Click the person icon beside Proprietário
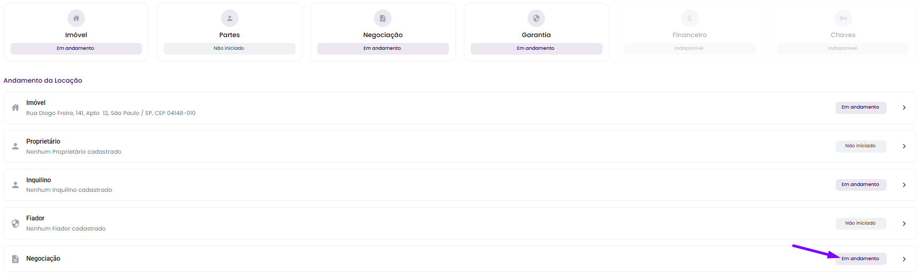The width and height of the screenshot is (918, 275). [x=15, y=146]
